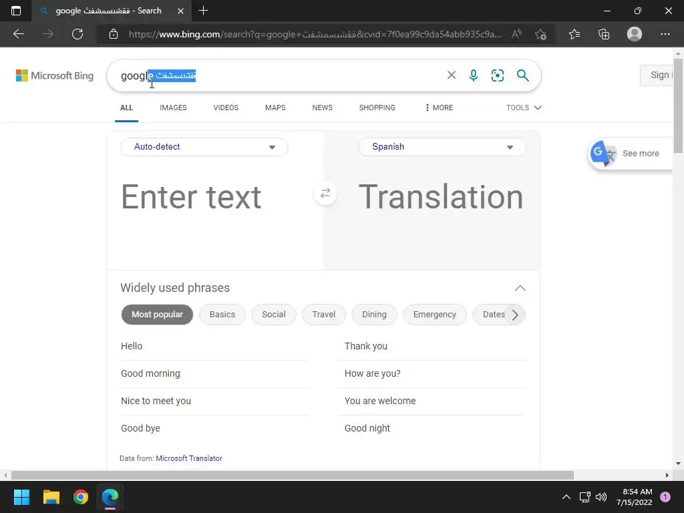Switch to the Images tab

173,108
